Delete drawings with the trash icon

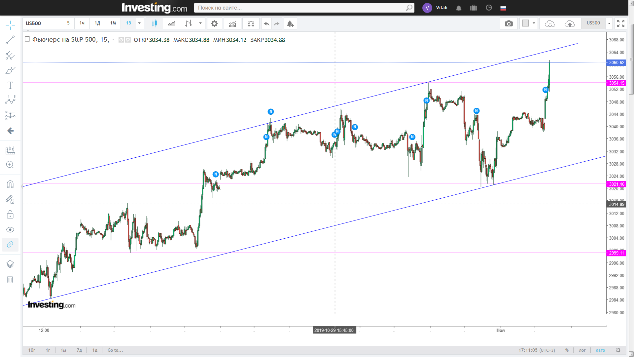[10, 280]
